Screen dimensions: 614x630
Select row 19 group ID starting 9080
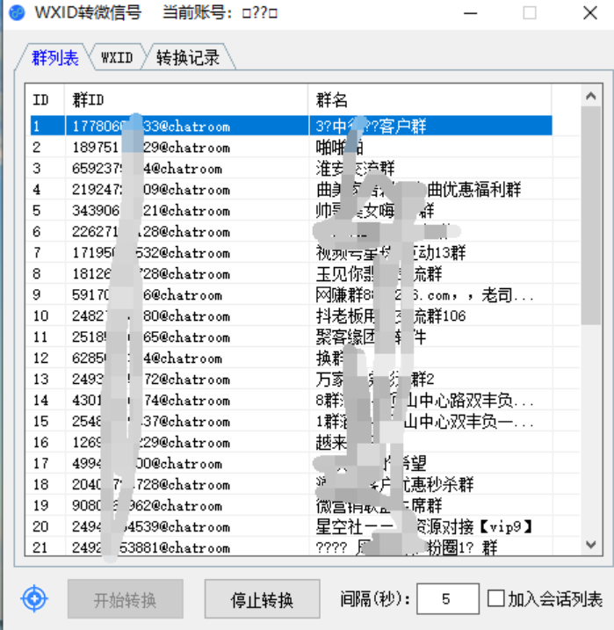pos(291,505)
